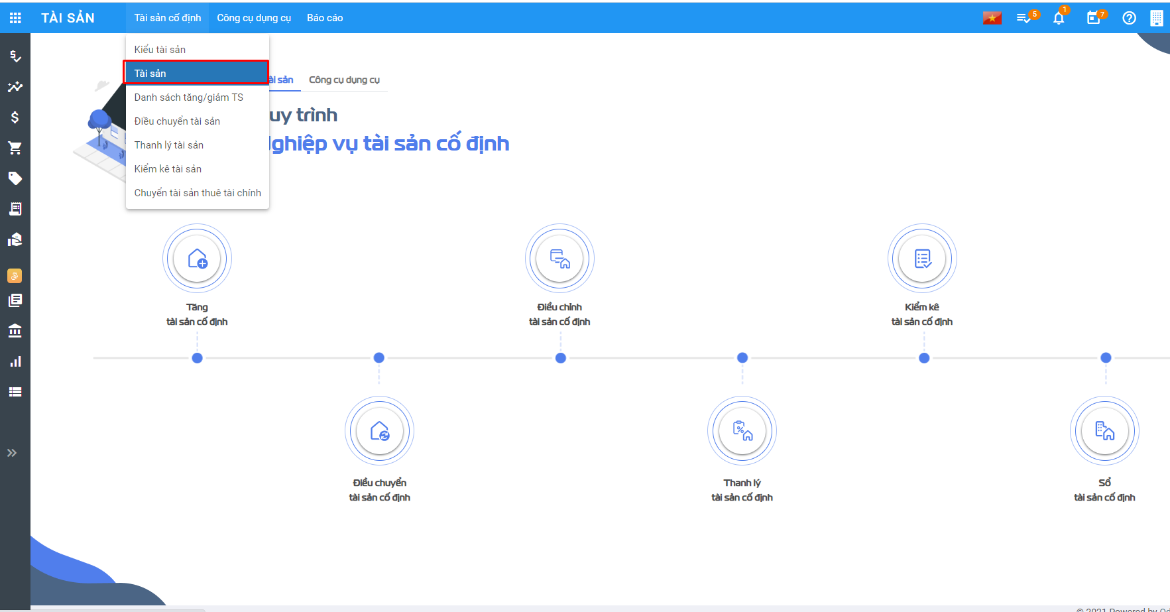Open the bank building sidebar icon

tap(15, 331)
